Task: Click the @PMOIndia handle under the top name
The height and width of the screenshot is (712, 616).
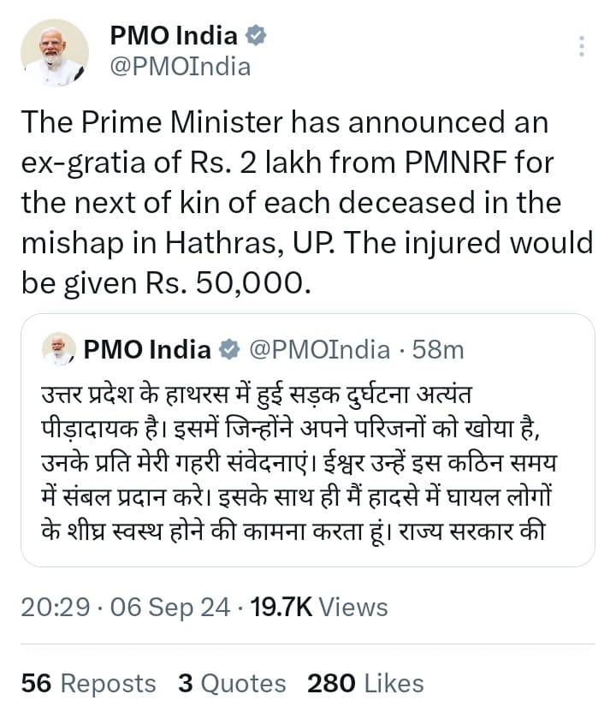Action: tap(181, 67)
